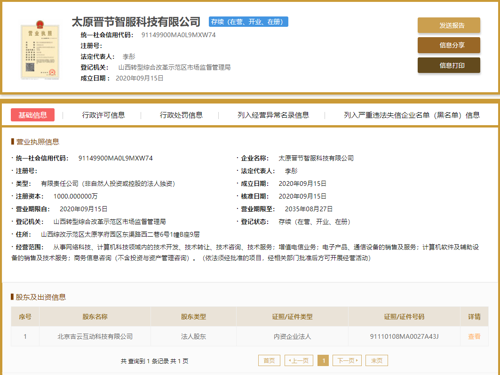Open the 列入经营异常名录信息 tab
This screenshot has width=500, height=375.
click(273, 115)
